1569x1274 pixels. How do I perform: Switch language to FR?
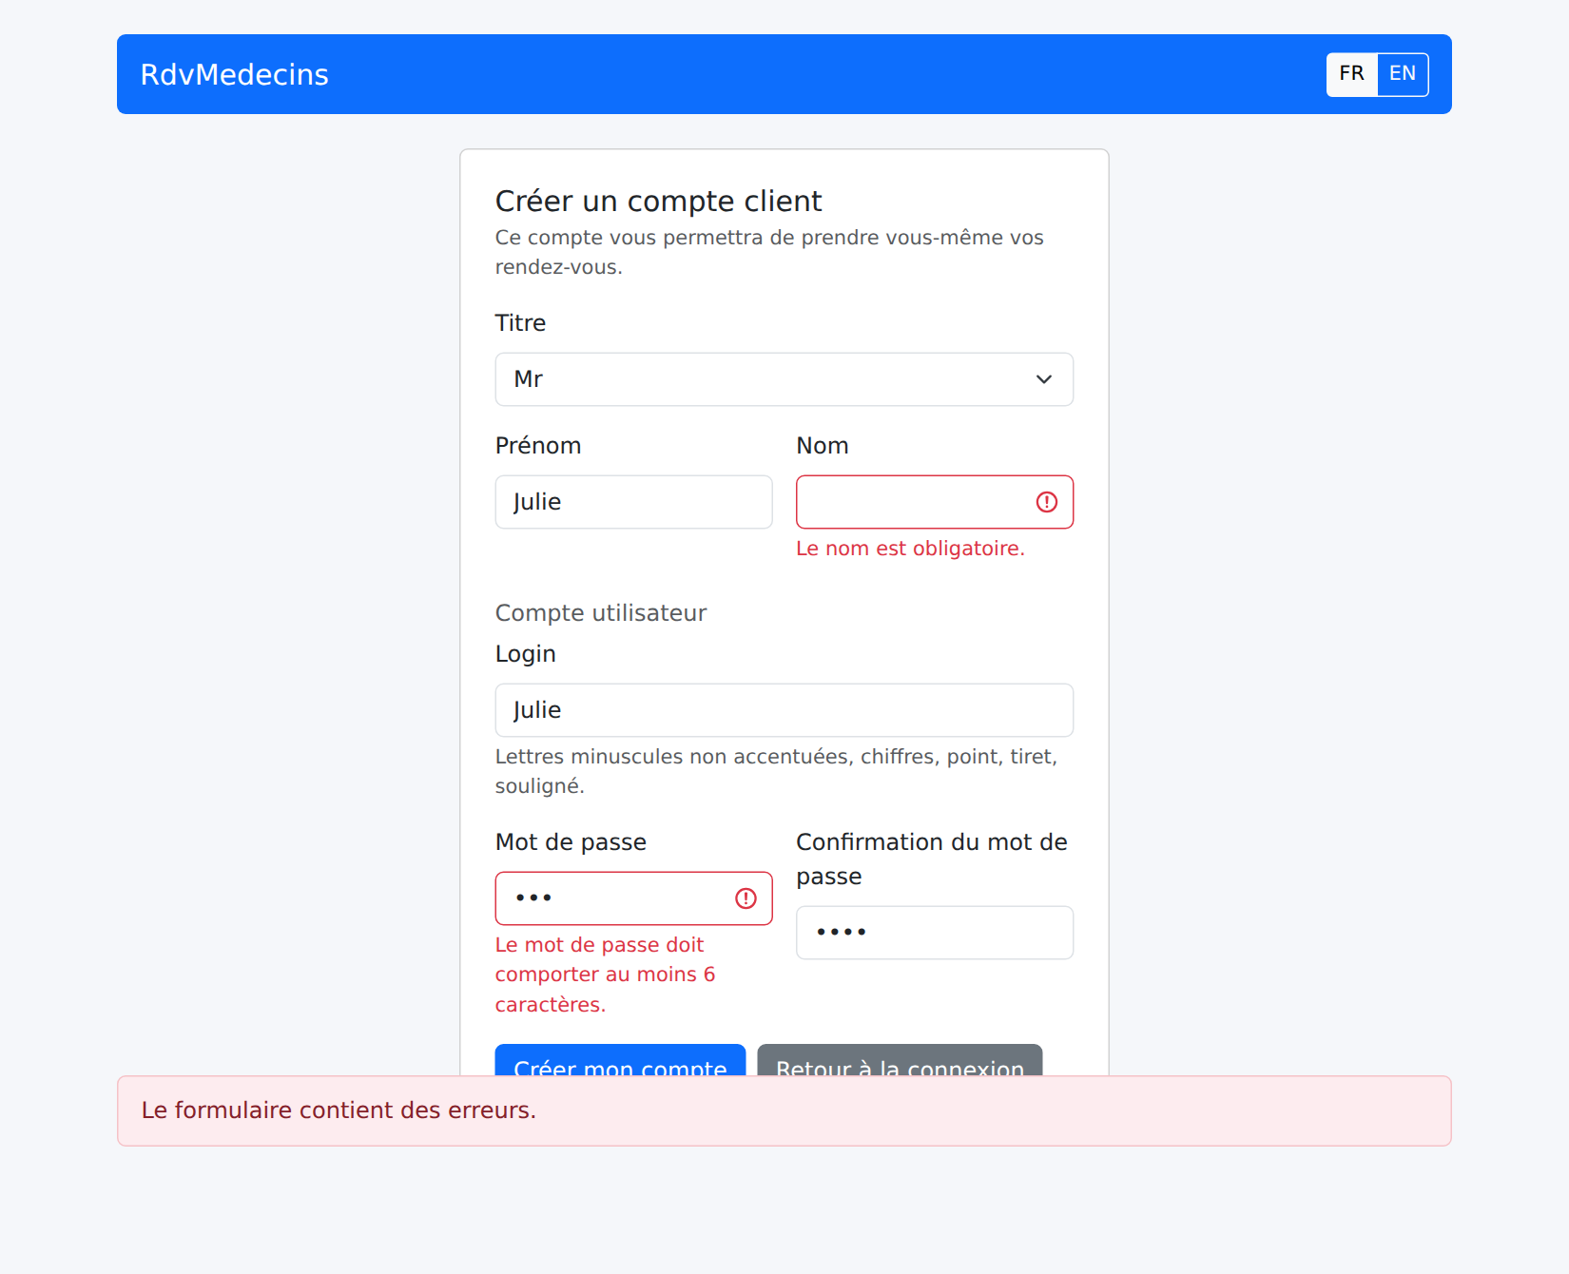pos(1351,74)
